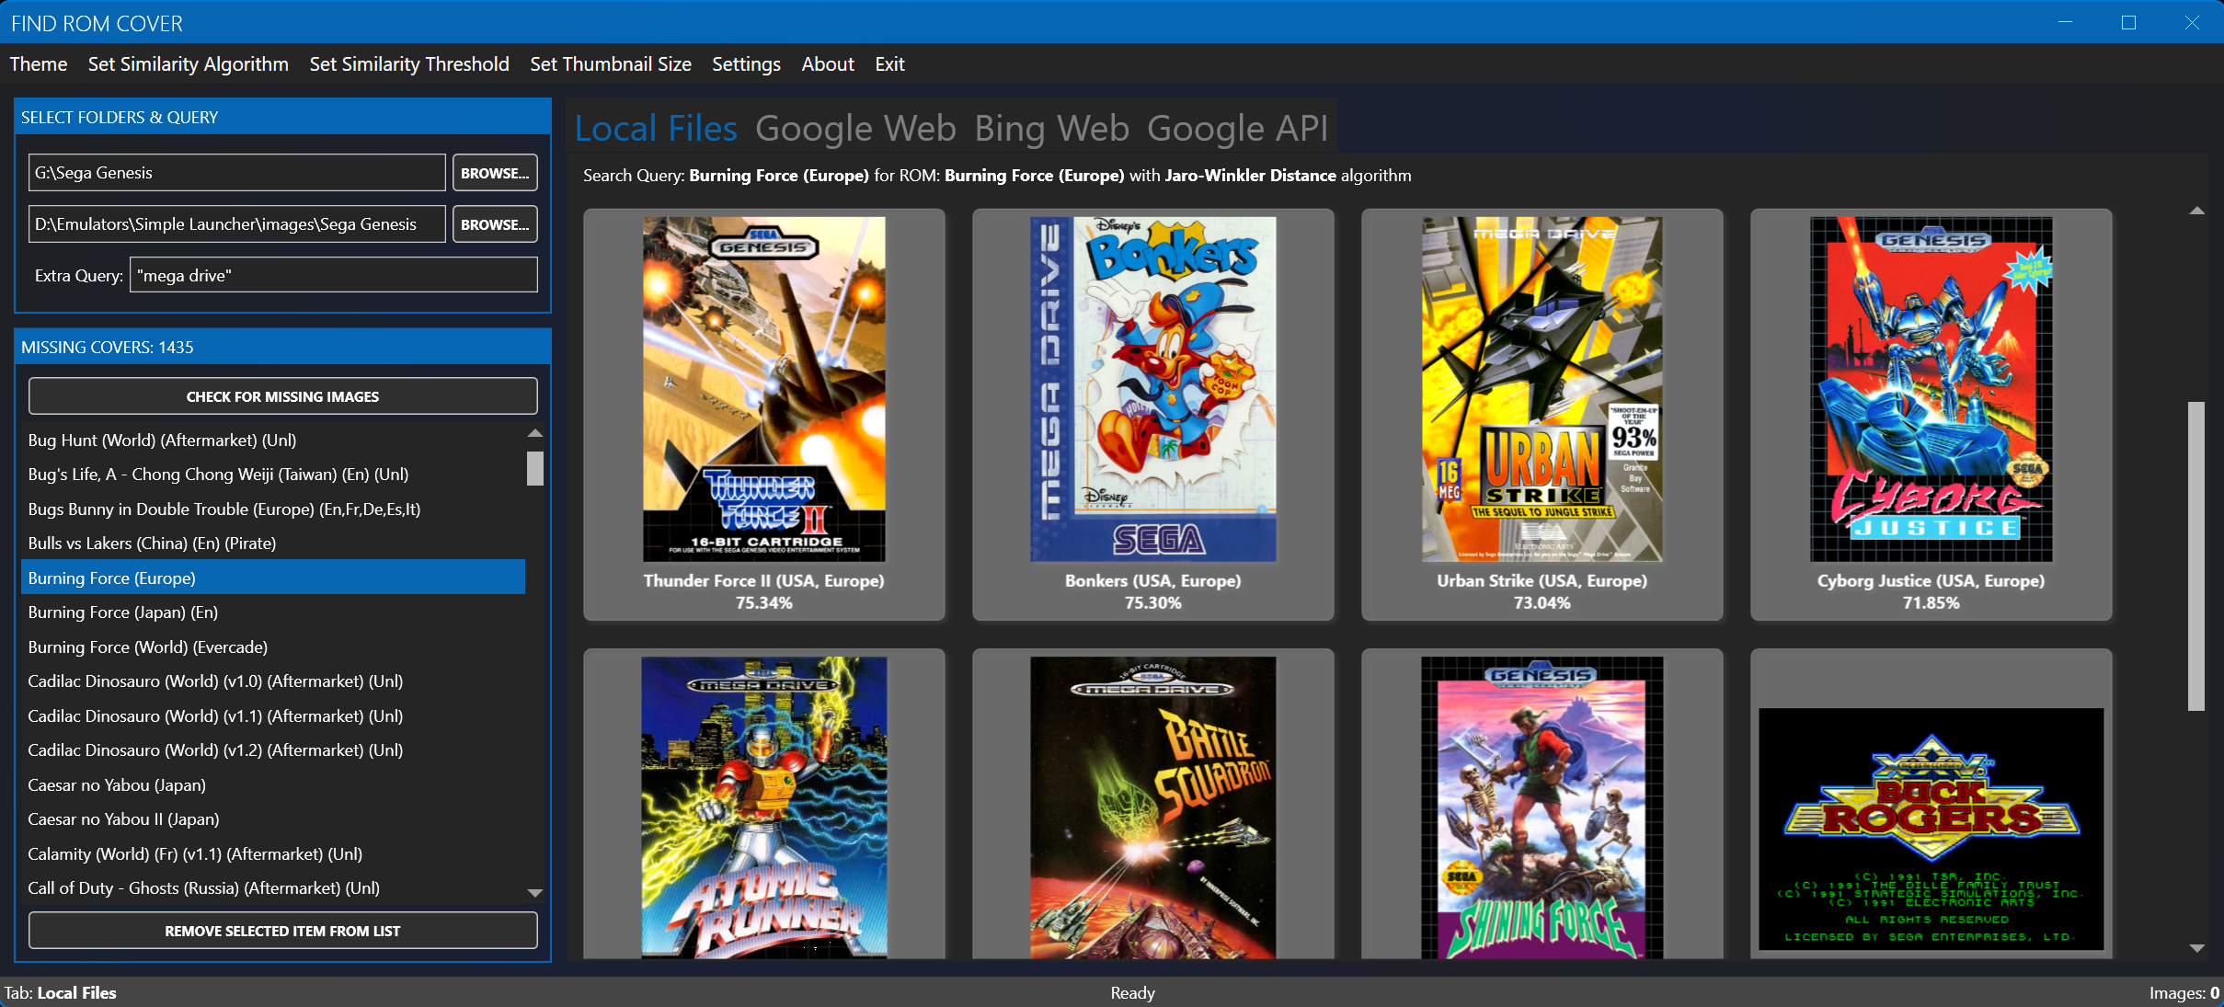Click Exit in the menu bar
The image size is (2224, 1007).
click(889, 64)
